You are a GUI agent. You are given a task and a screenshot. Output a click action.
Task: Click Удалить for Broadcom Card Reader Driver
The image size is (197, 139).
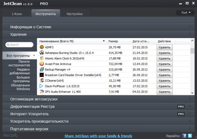(164, 75)
